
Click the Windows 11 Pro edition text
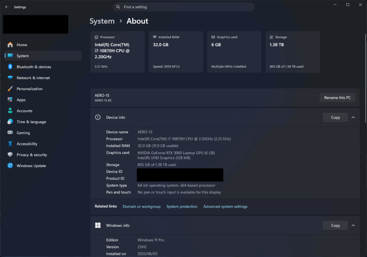click(x=151, y=240)
